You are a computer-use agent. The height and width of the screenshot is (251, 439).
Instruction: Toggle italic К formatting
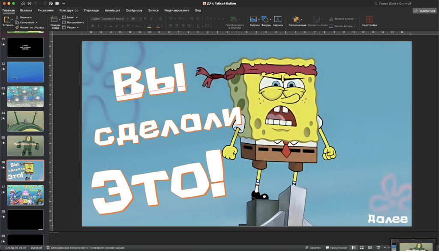click(x=99, y=26)
